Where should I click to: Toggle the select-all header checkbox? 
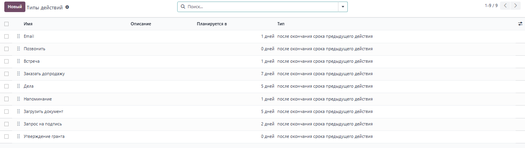[x=6, y=24]
